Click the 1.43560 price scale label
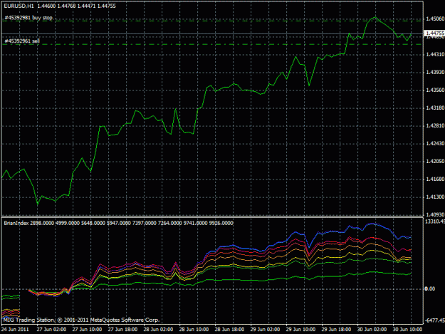 435,90
